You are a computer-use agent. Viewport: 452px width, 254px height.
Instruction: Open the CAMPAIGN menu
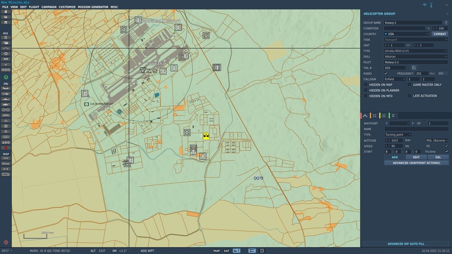click(x=49, y=7)
